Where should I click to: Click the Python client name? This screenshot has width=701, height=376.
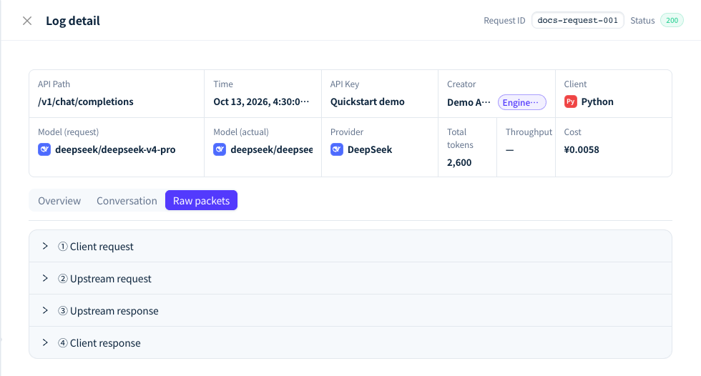[x=597, y=102]
